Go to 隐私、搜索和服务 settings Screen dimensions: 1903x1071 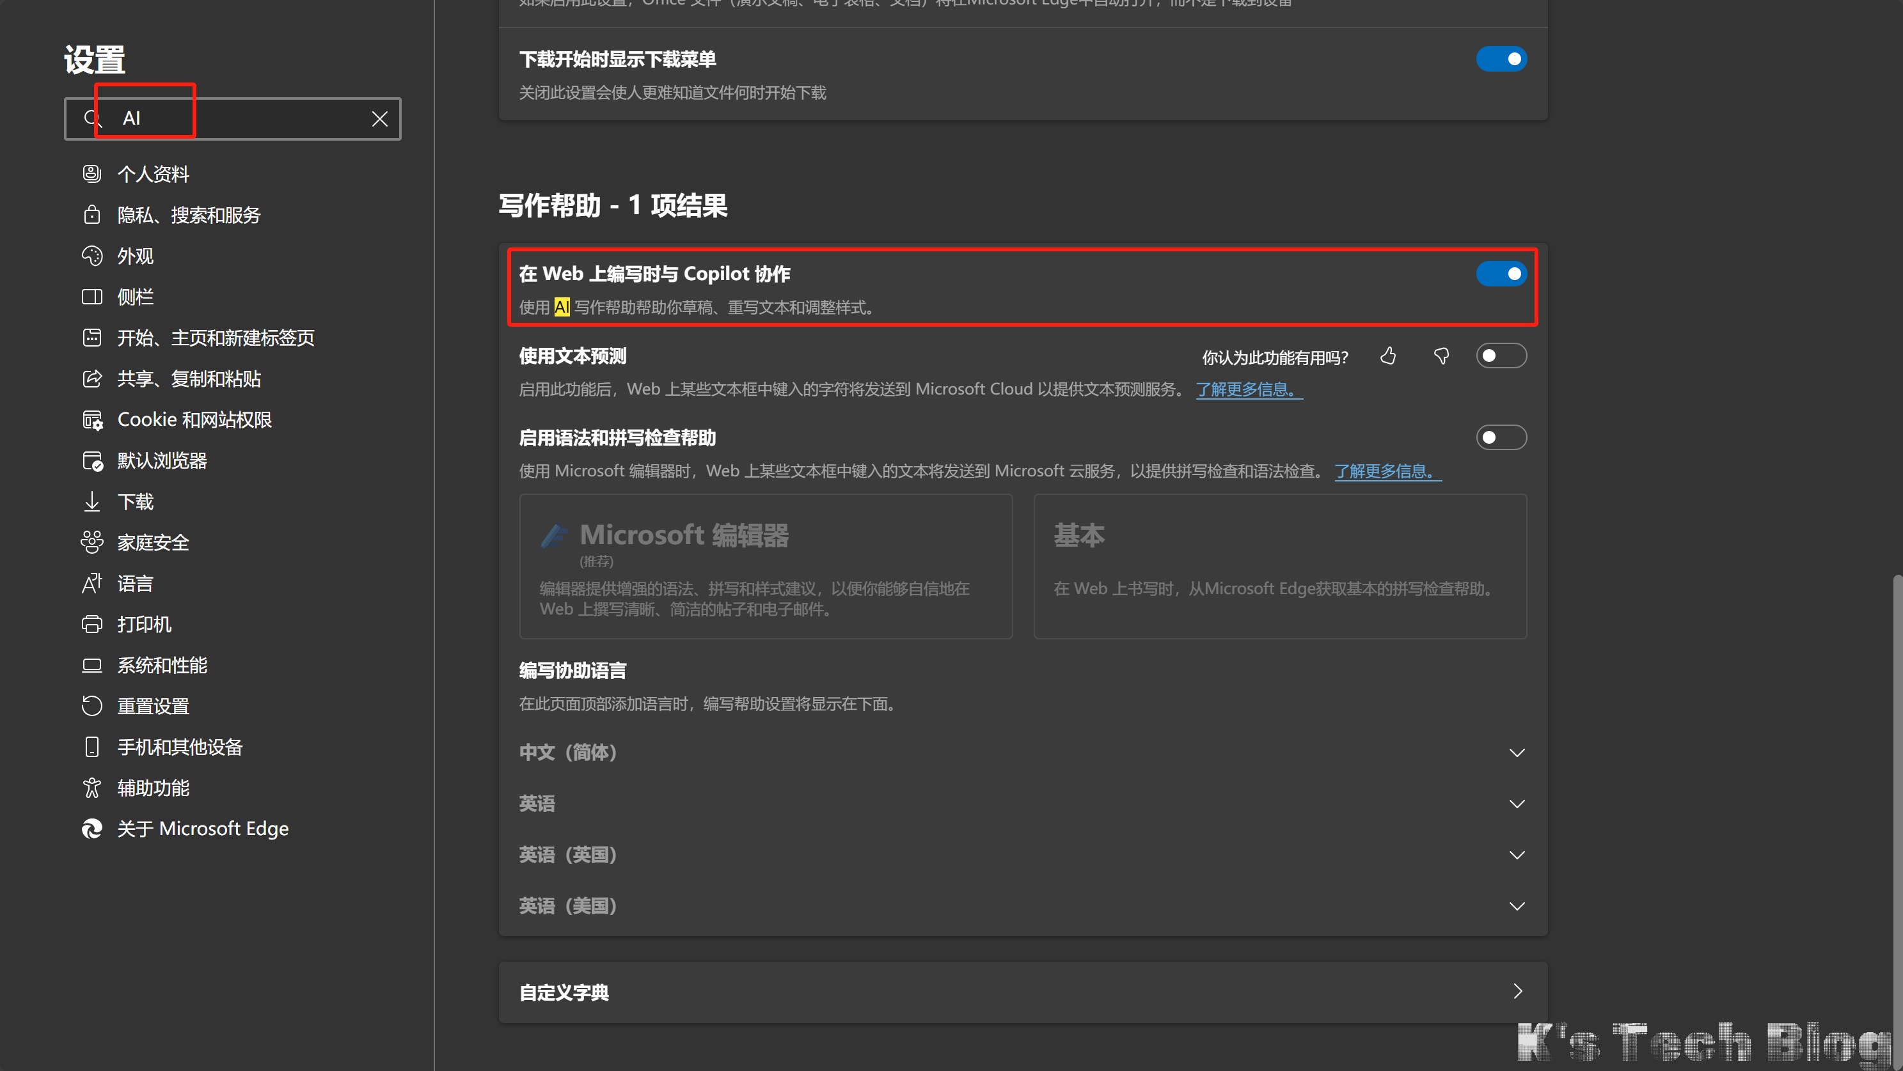point(189,215)
